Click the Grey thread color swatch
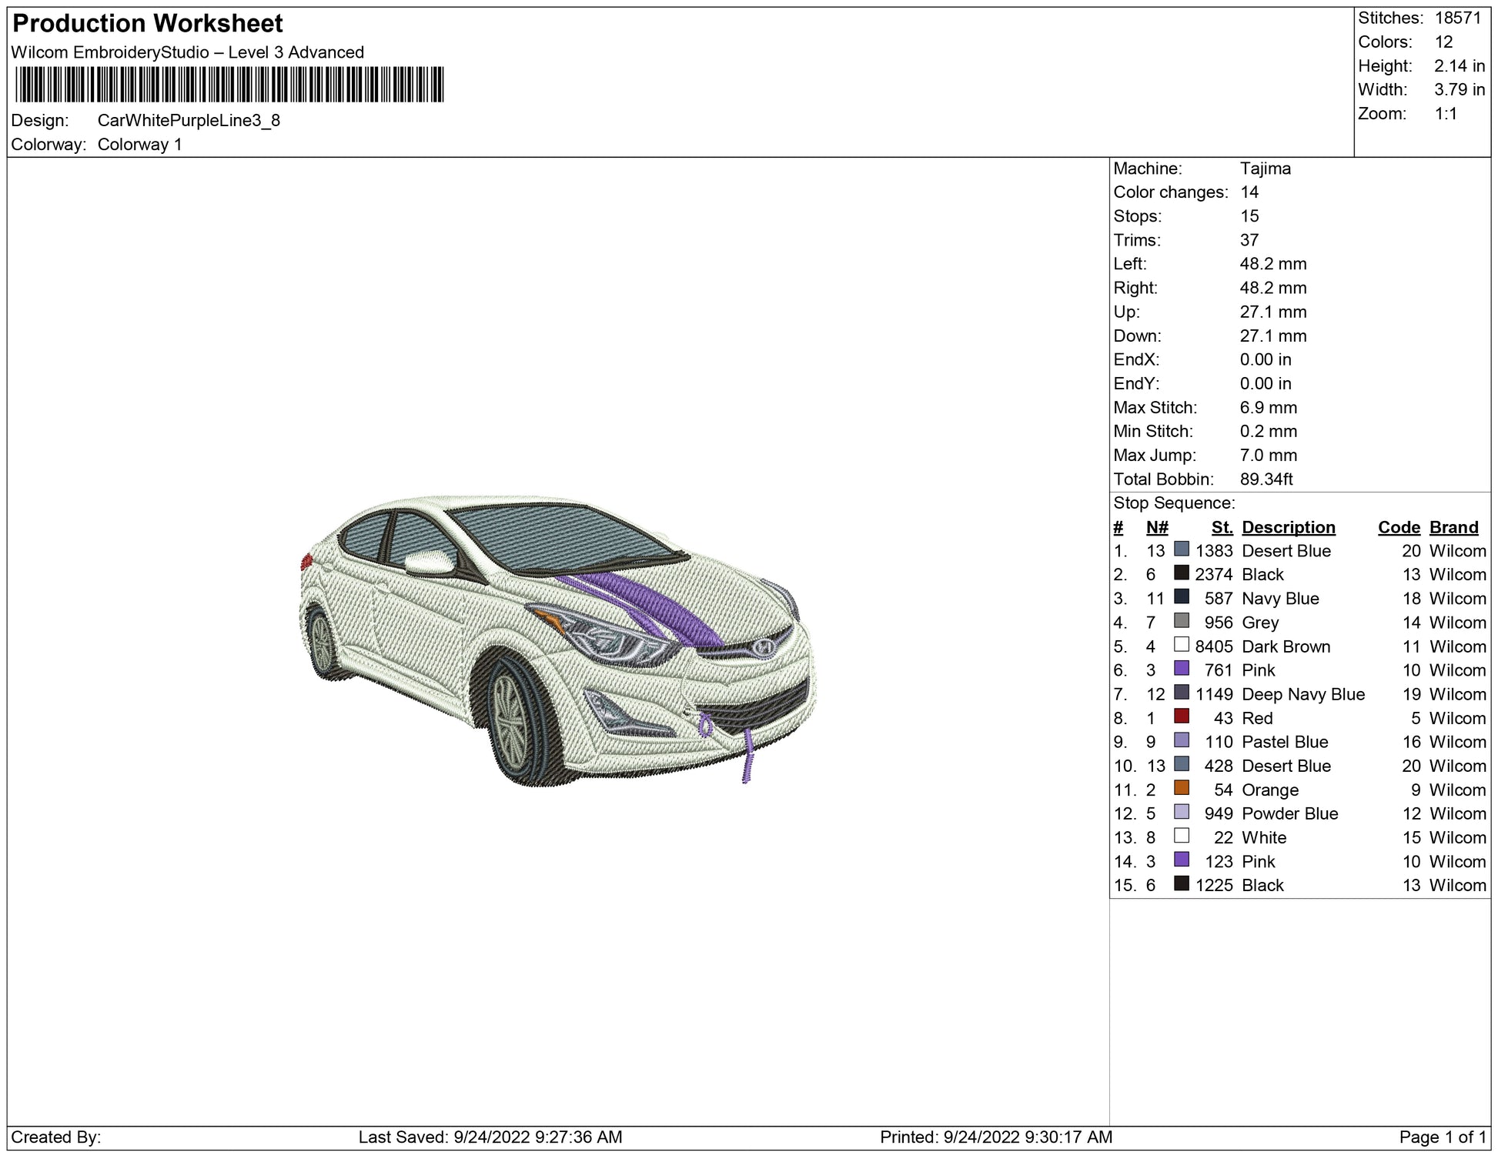This screenshot has width=1498, height=1152. (x=1181, y=621)
